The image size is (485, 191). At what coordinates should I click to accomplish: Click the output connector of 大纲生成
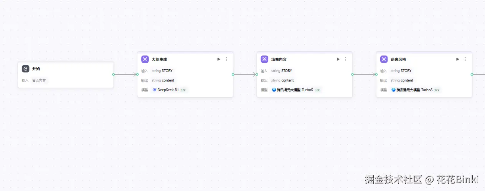(x=233, y=74)
